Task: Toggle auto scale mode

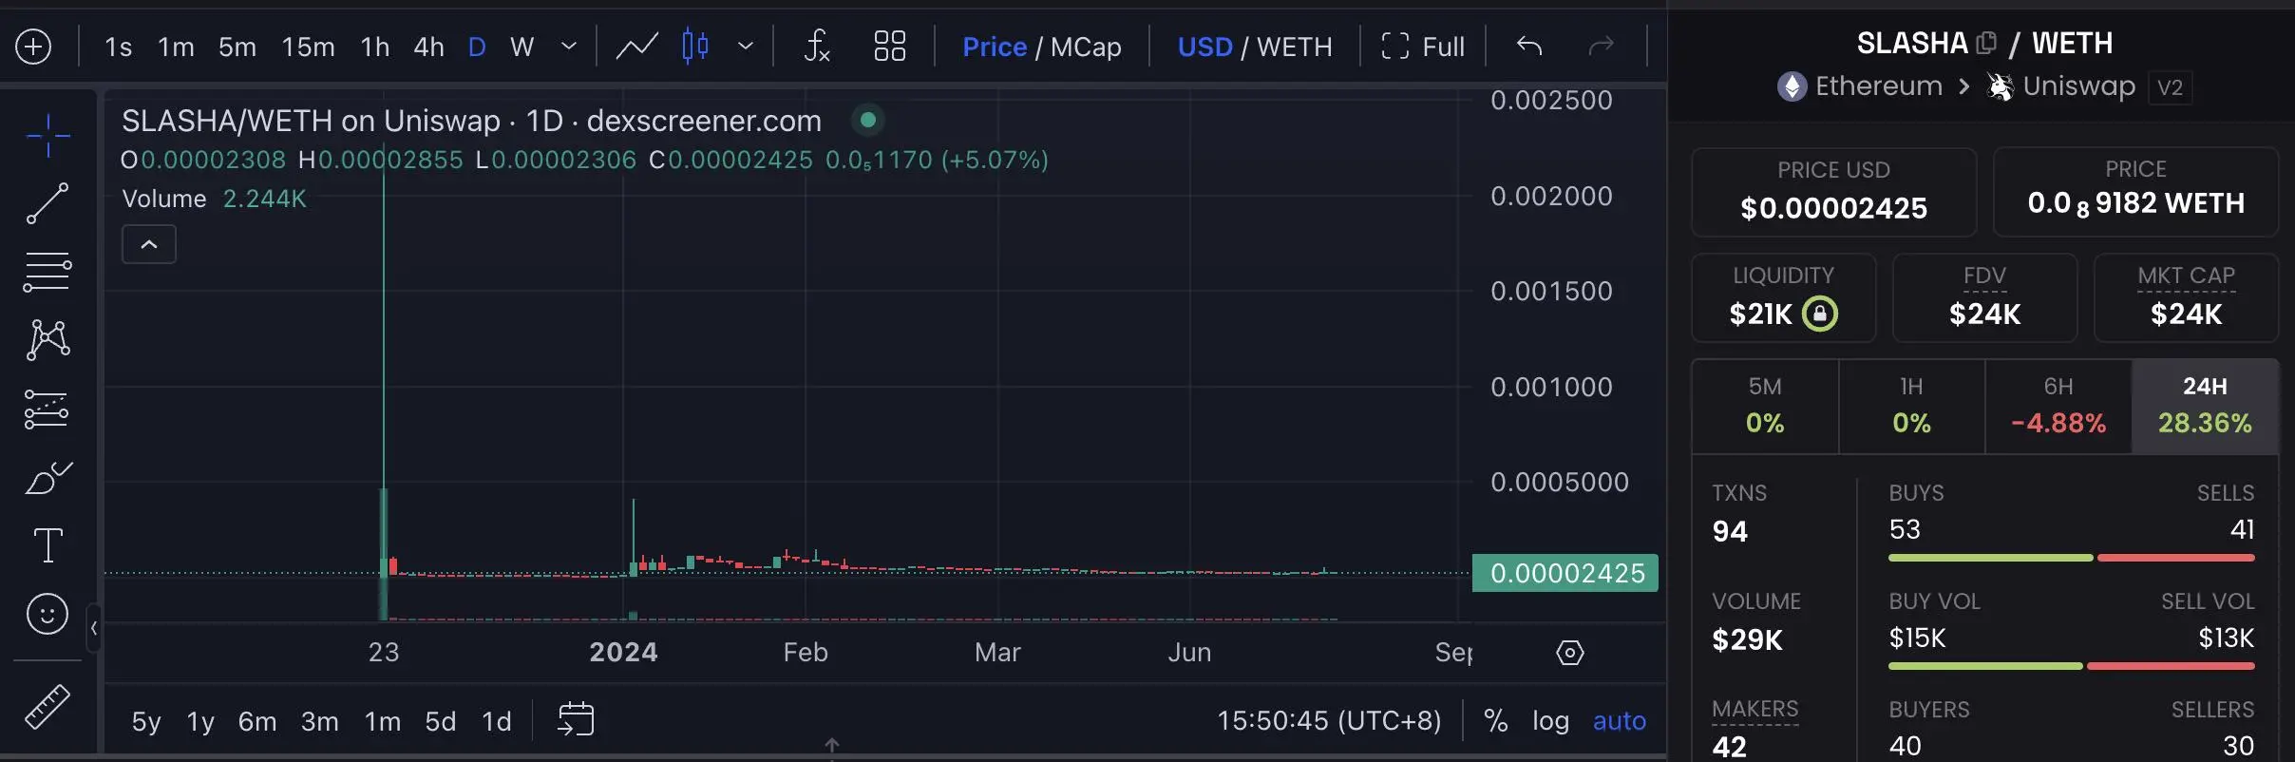Action: (1620, 721)
